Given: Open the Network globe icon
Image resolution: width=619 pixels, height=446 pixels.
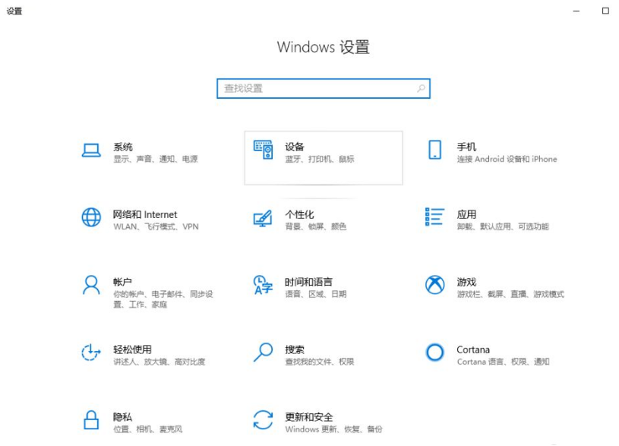Looking at the screenshot, I should pyautogui.click(x=91, y=218).
